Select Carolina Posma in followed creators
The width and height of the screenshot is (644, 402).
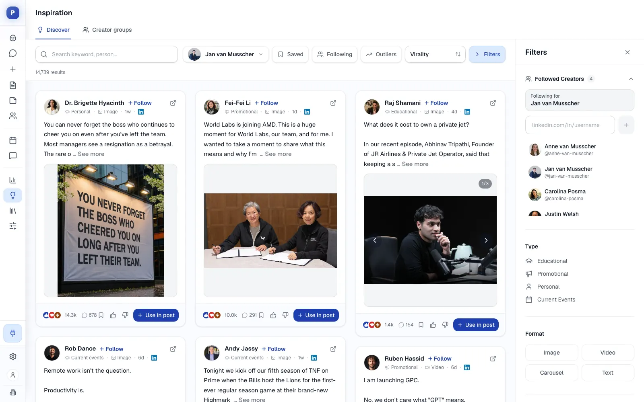(x=580, y=195)
